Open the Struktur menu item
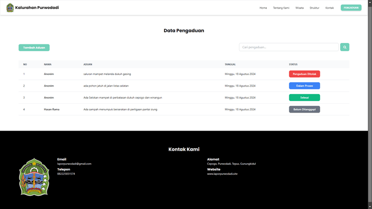The image size is (372, 209). (314, 8)
